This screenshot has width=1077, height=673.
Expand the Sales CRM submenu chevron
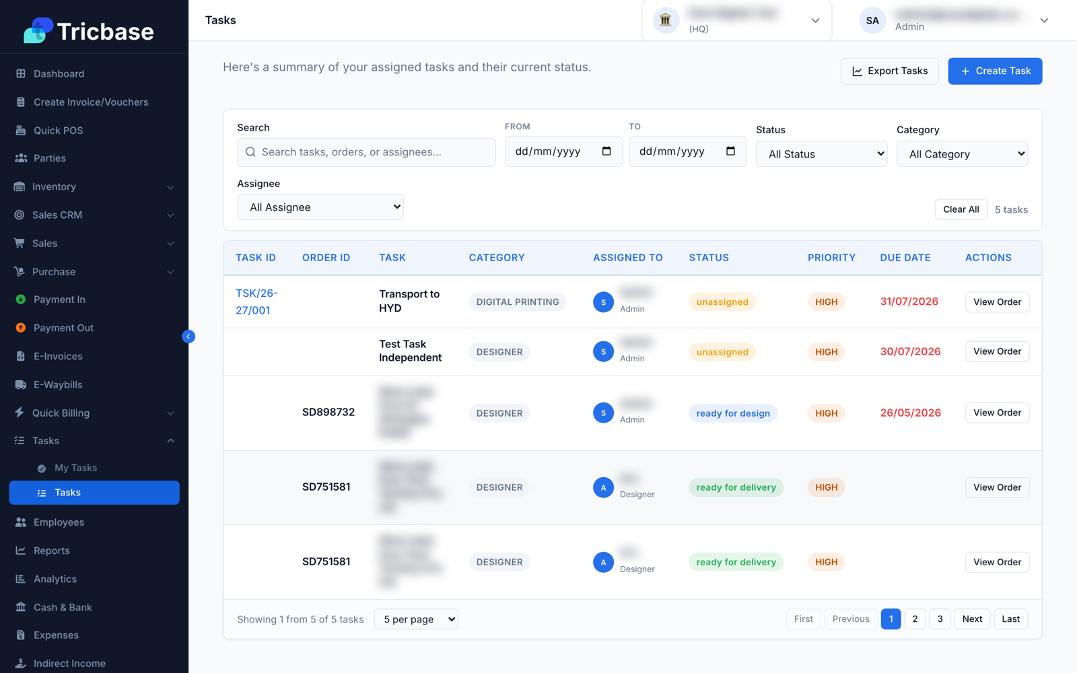click(x=170, y=215)
